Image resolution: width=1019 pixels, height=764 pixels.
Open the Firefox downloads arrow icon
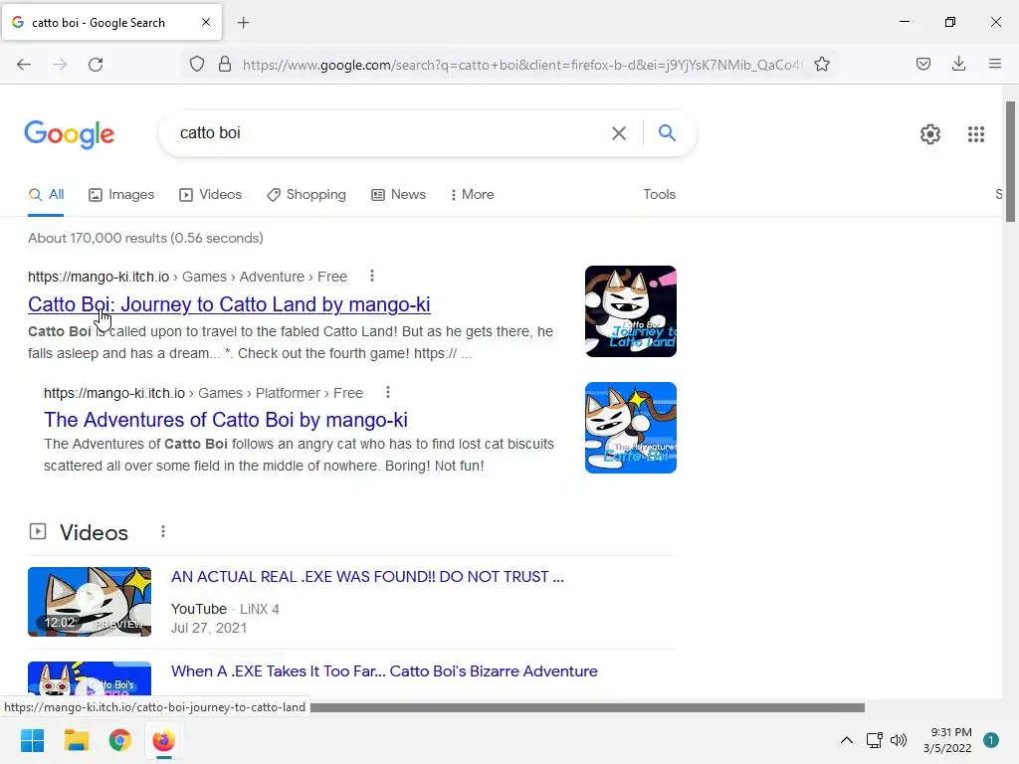click(x=958, y=64)
